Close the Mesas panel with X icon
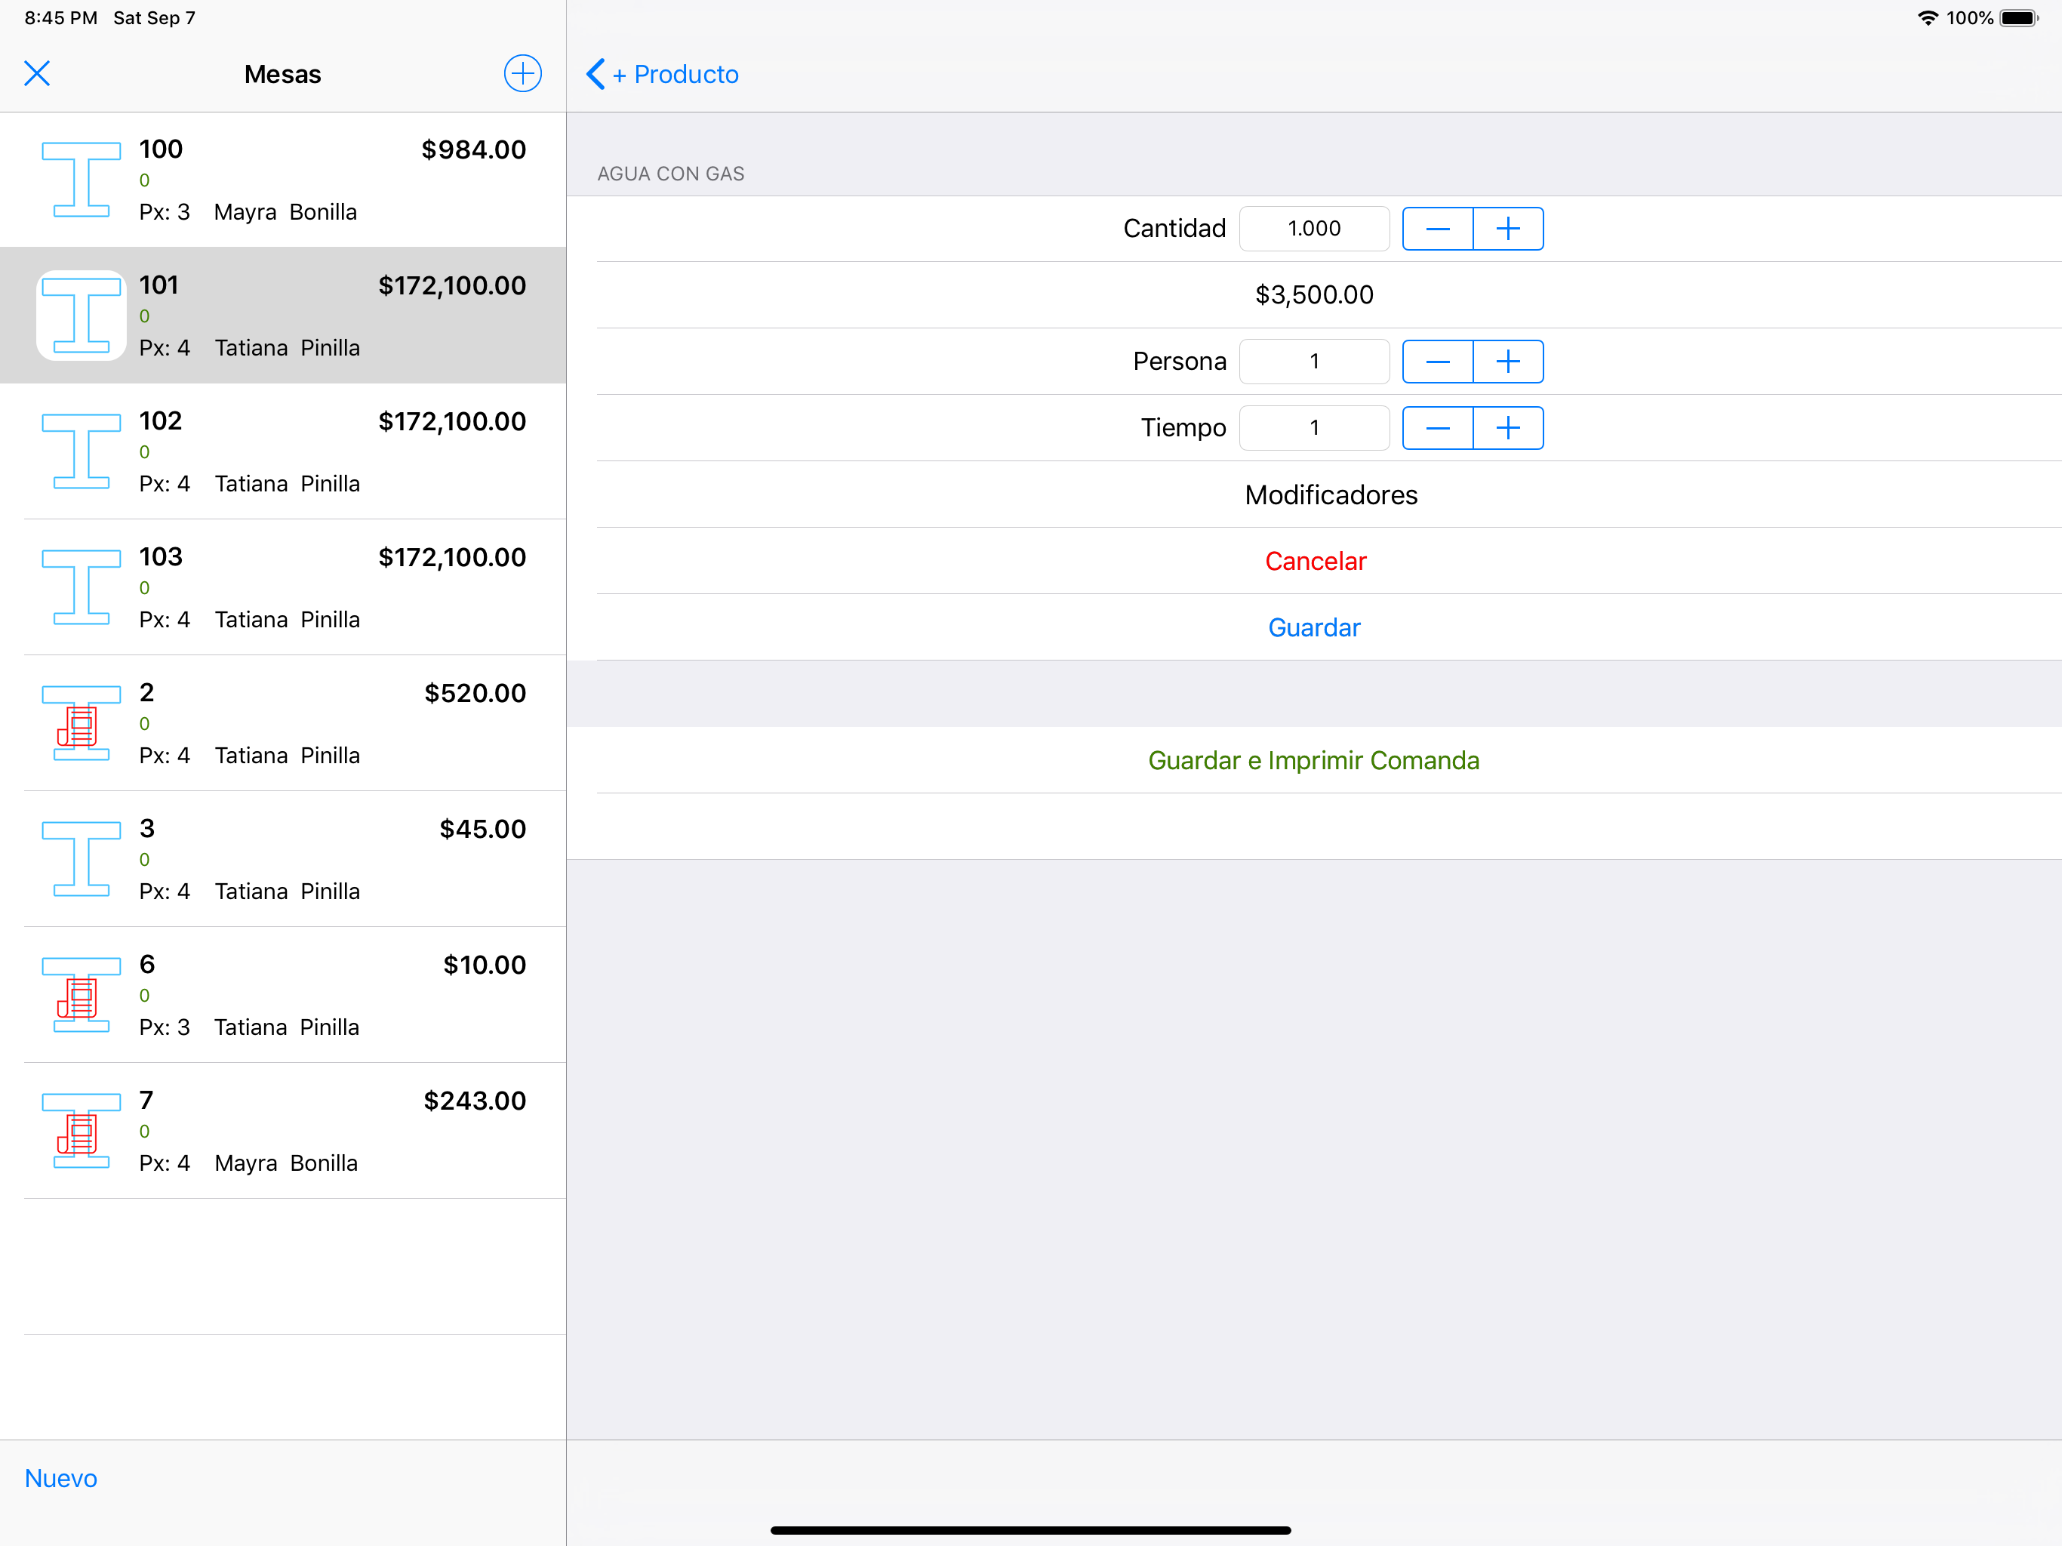The height and width of the screenshot is (1546, 2062). tap(37, 74)
